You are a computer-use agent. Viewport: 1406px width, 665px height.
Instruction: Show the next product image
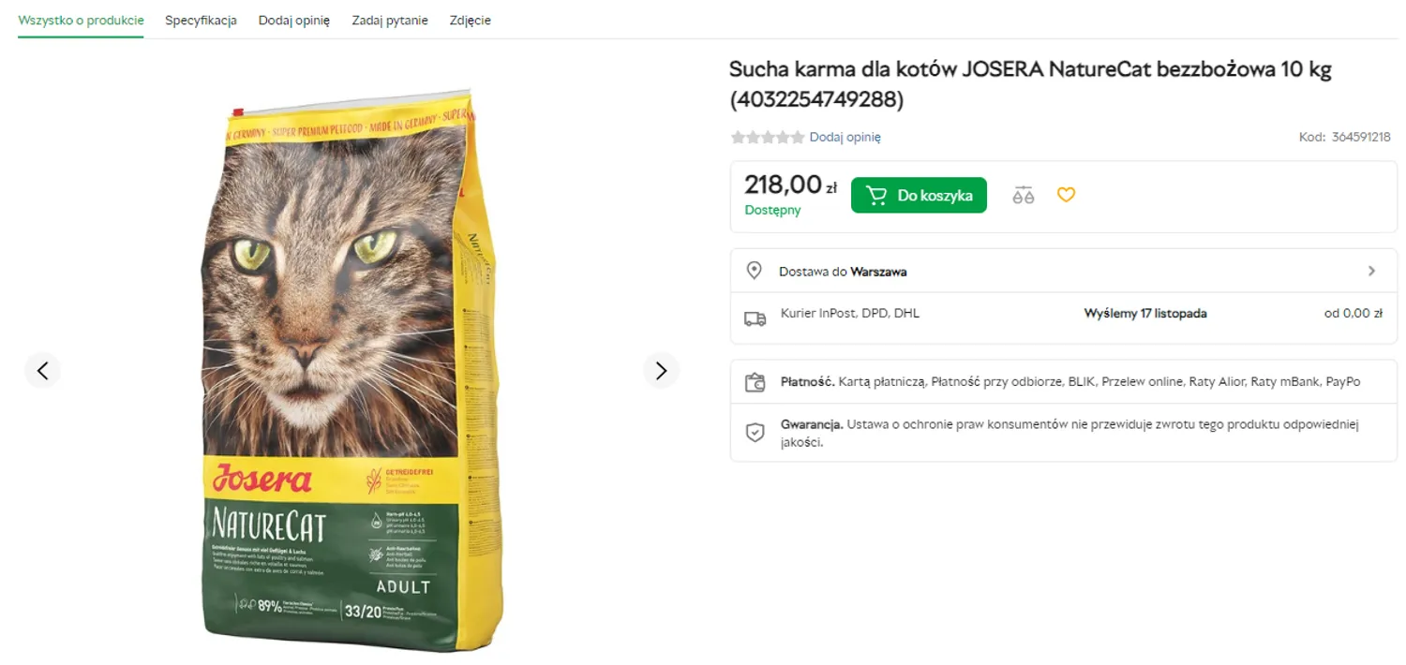click(x=661, y=371)
